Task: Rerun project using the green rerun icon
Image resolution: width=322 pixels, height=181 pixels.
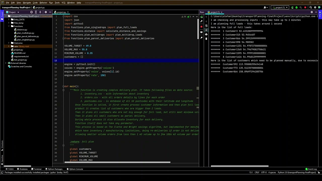Action: click(x=202, y=17)
